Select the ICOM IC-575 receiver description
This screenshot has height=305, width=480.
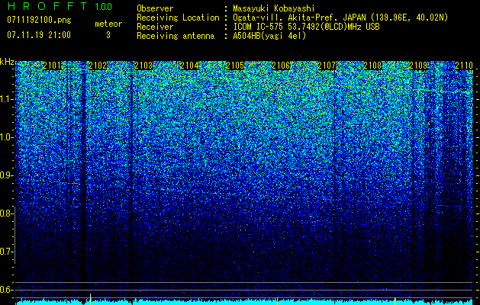[x=306, y=27]
